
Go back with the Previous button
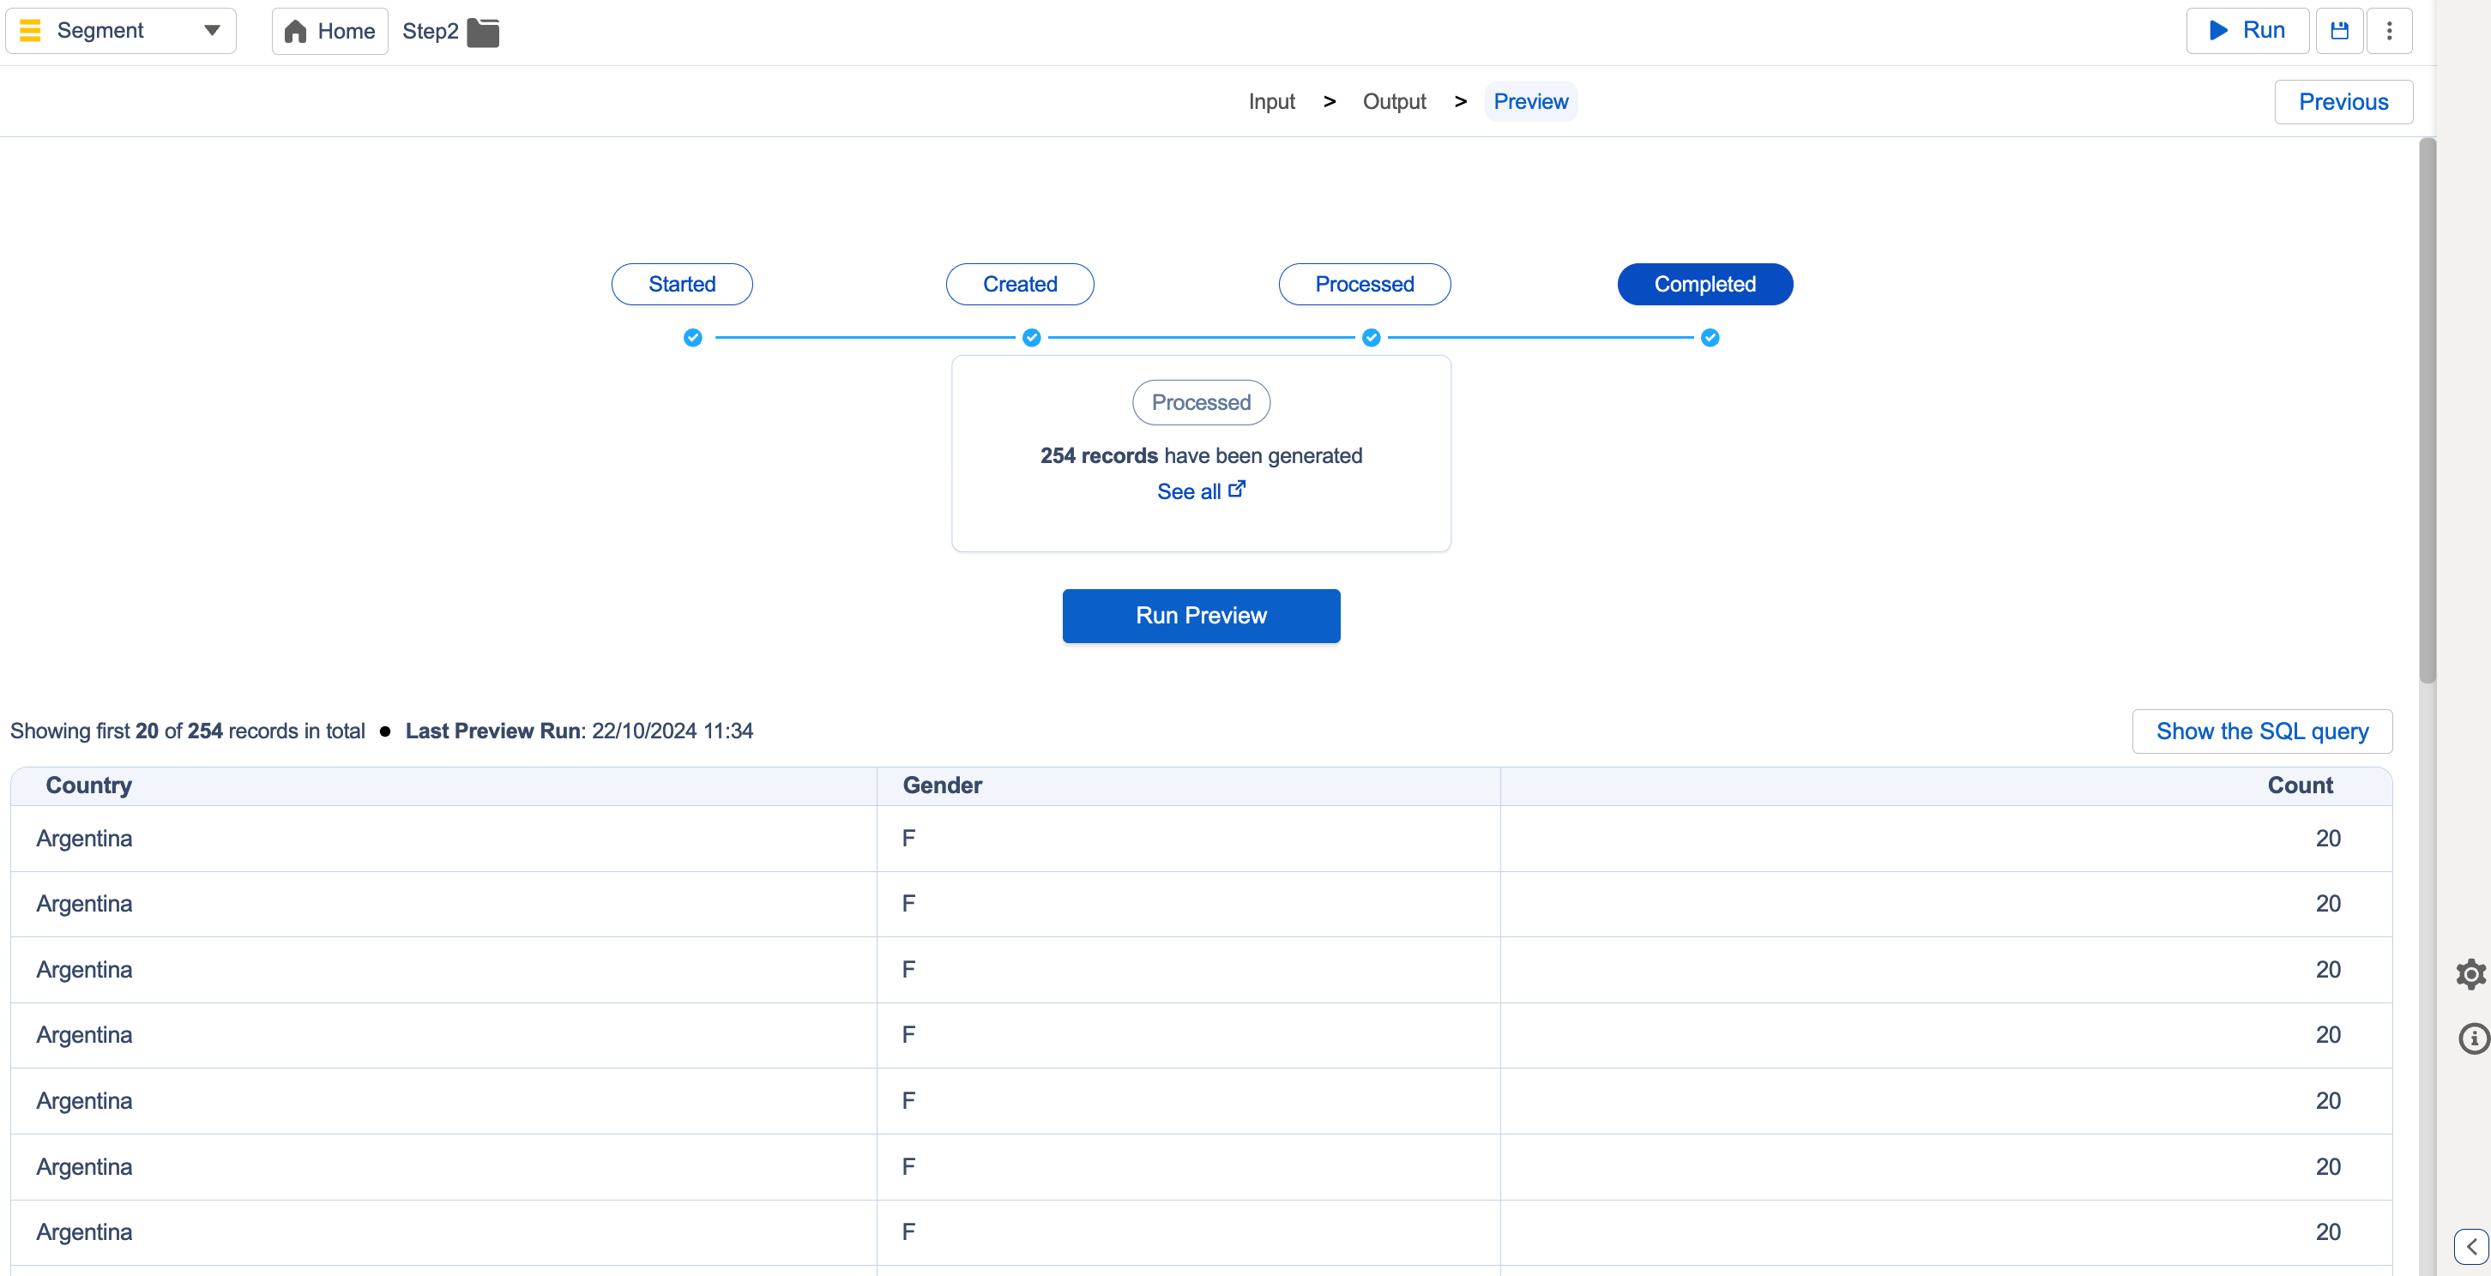(2343, 101)
